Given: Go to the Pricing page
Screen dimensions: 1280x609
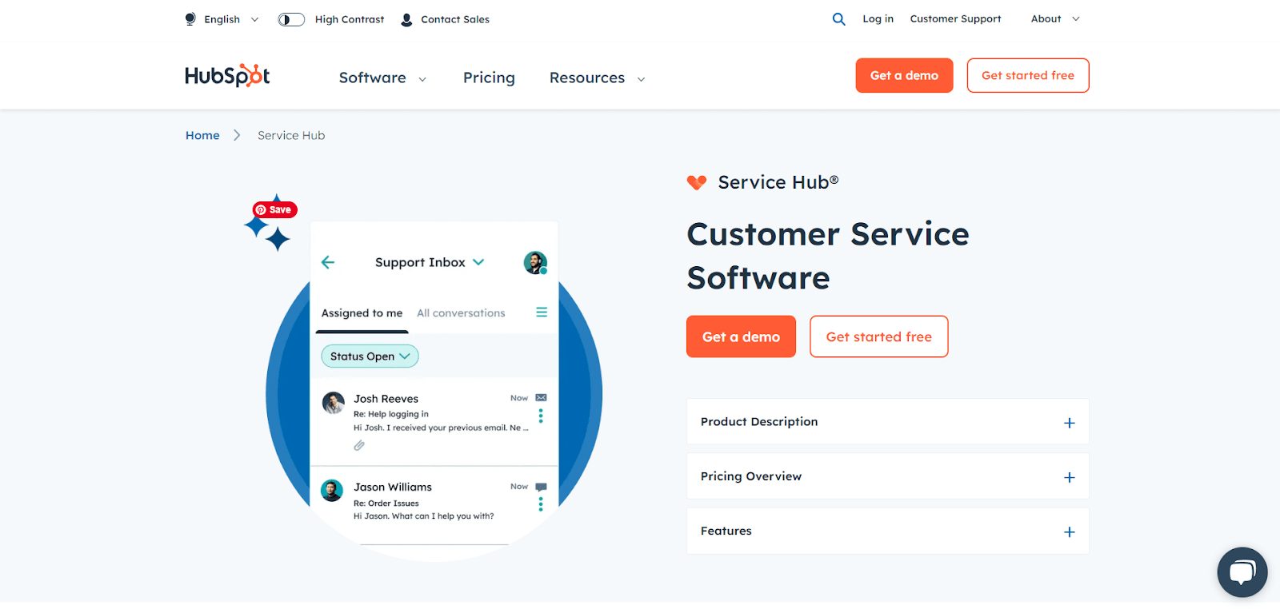Looking at the screenshot, I should pos(489,78).
